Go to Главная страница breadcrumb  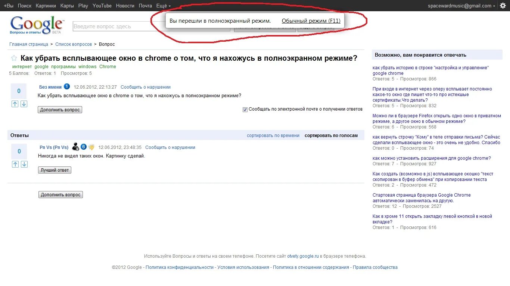coord(29,44)
